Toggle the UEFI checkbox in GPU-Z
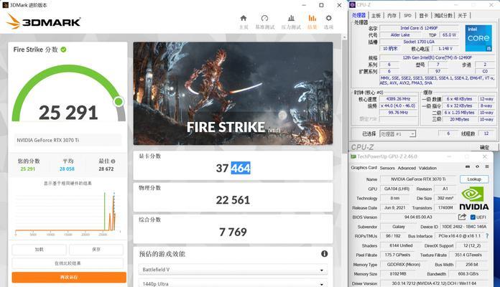Viewport: 500px width, 287px height. (x=473, y=217)
